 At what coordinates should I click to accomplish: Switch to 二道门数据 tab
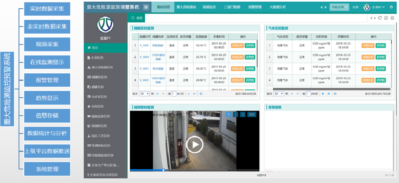pyautogui.click(x=232, y=7)
